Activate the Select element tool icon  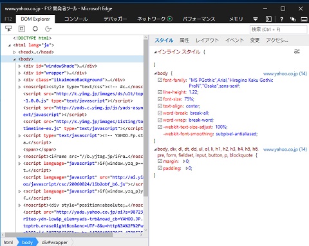tap(8, 28)
